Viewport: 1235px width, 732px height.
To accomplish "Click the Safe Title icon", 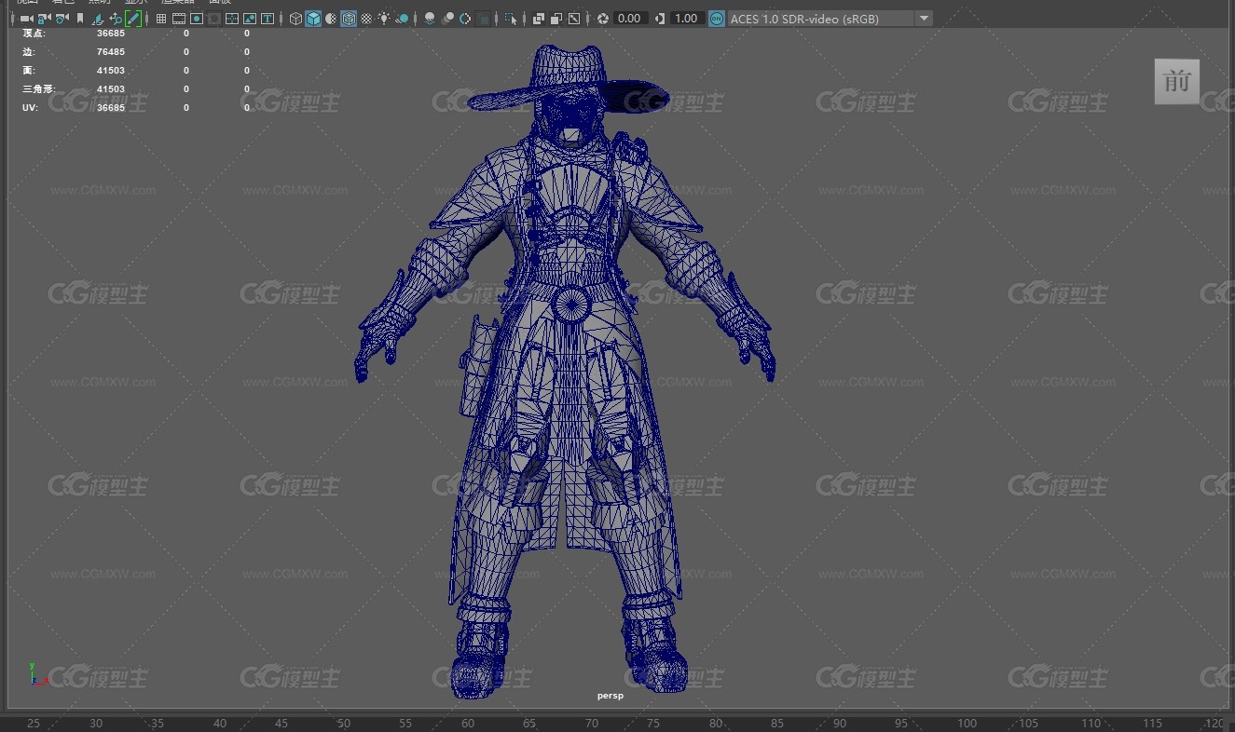I will click(x=268, y=19).
